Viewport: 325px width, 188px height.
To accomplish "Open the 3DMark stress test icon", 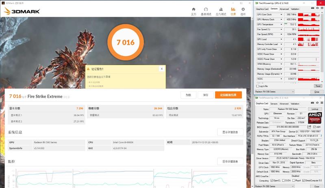I will [x=221, y=9].
